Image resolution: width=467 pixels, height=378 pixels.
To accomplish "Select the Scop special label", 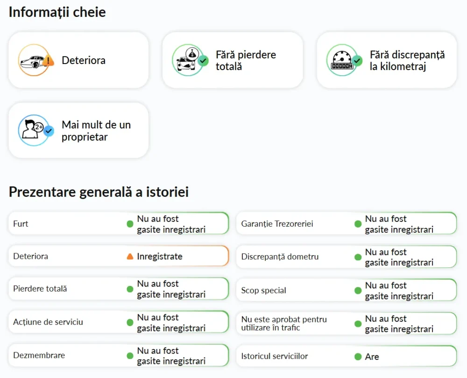I will [x=263, y=291].
